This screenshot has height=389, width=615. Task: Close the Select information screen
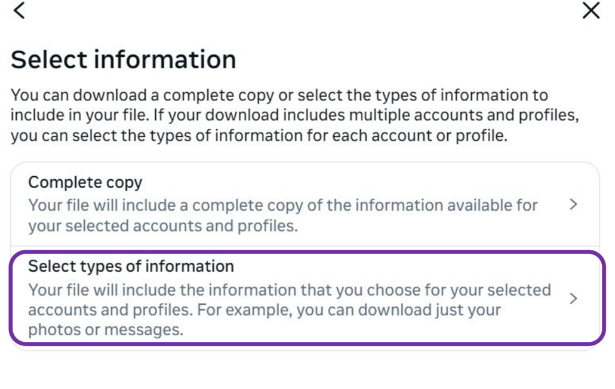[591, 10]
